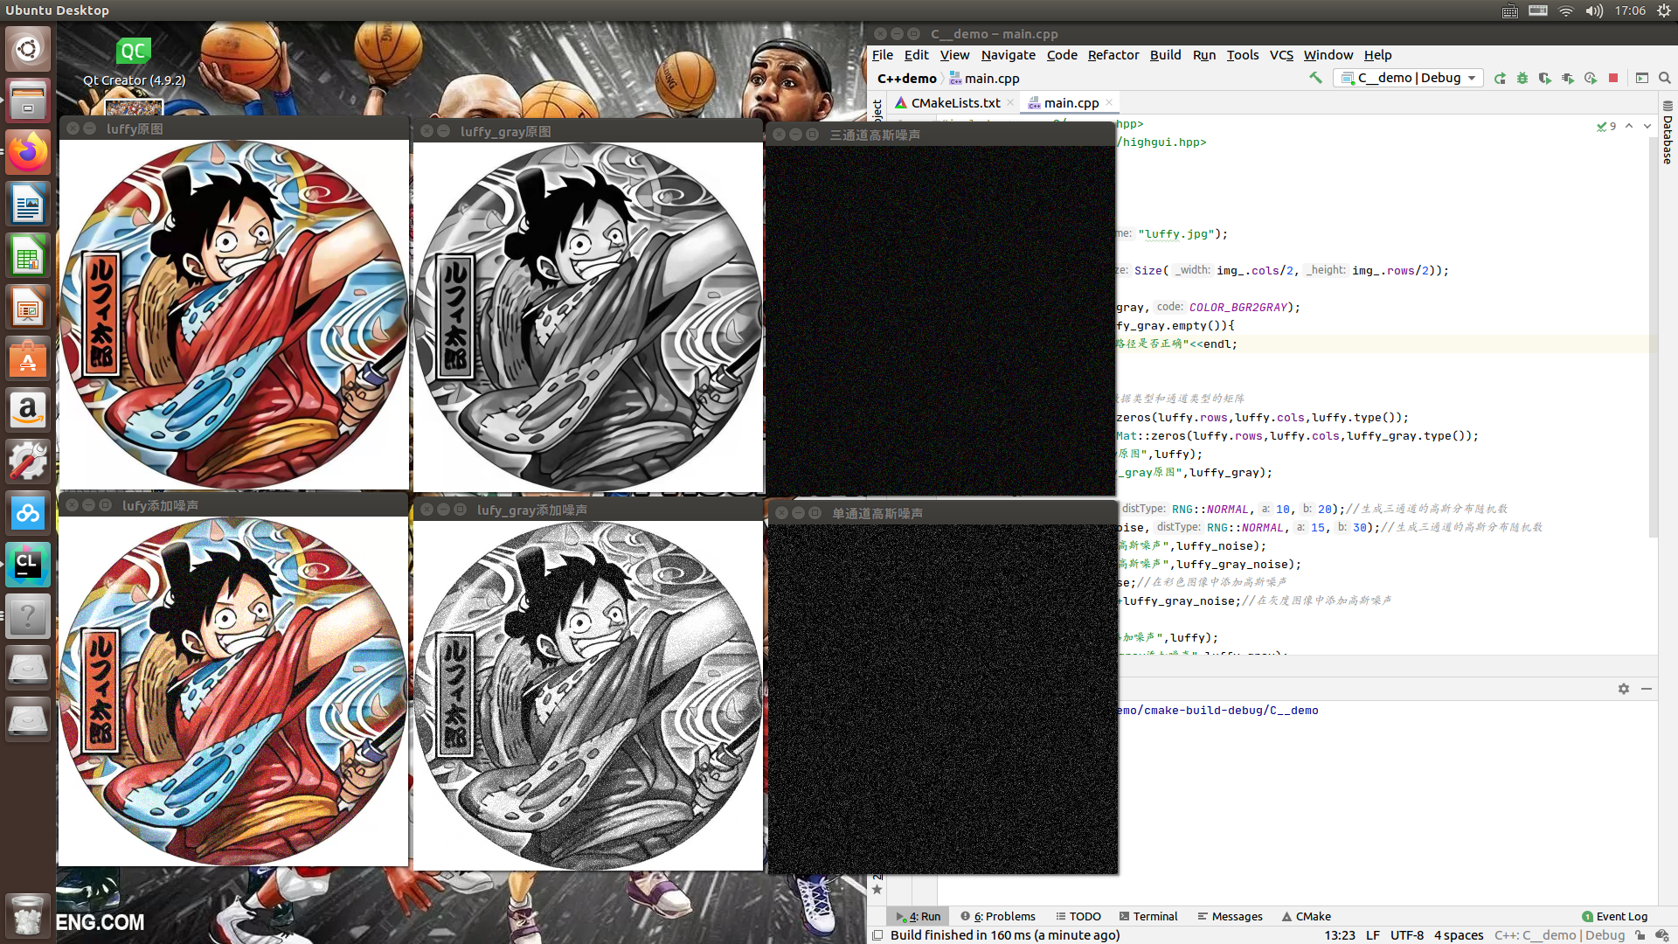Run with coverage icon
Screen dimensions: 1678x944
[x=1545, y=78]
